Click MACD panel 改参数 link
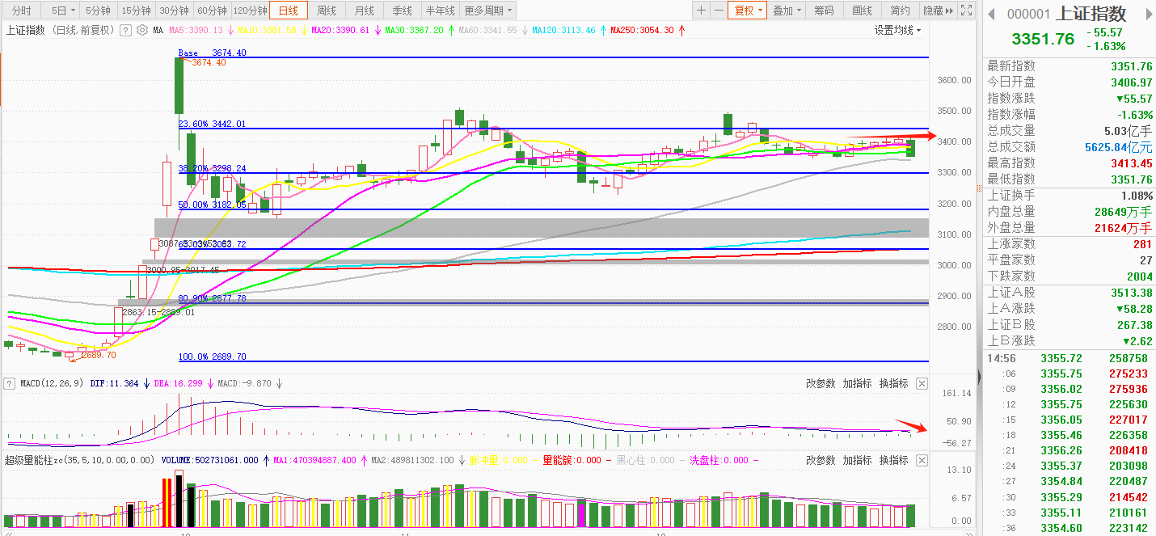 pyautogui.click(x=821, y=384)
